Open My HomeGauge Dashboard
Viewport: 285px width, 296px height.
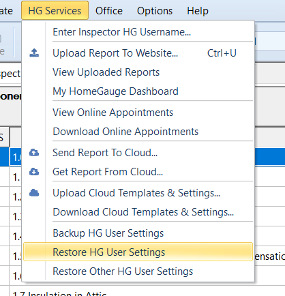138,91
